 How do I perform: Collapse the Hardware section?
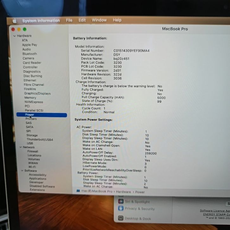tap(15, 36)
